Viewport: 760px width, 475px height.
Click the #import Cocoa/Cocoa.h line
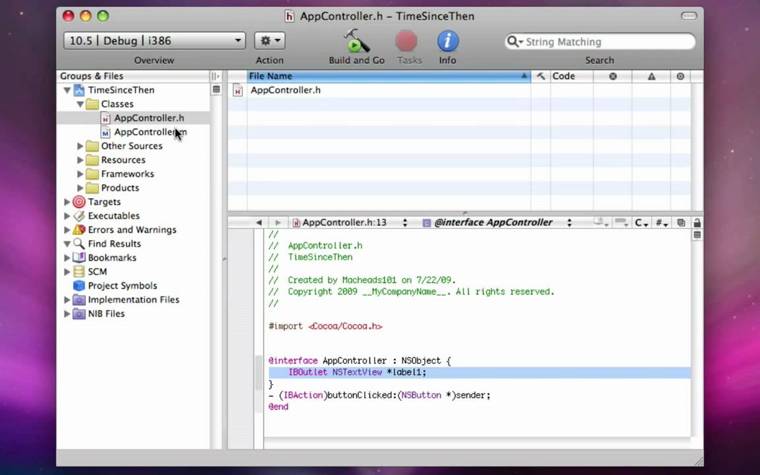click(326, 326)
